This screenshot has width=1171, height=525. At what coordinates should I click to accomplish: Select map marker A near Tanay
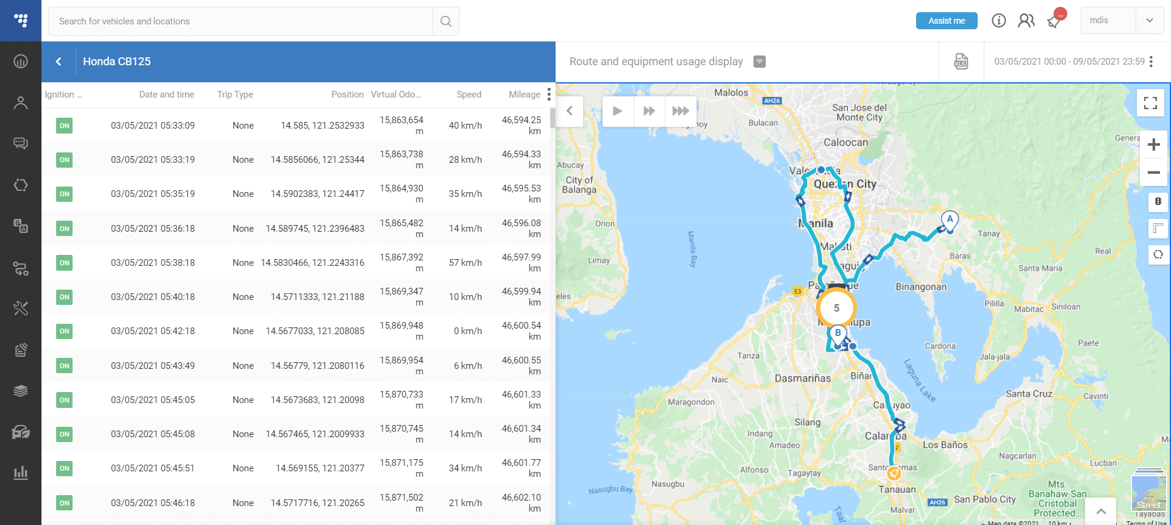950,221
